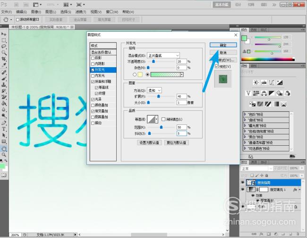Click the 抖动 jitter value input field
This screenshot has height=238, width=307.
(181, 133)
